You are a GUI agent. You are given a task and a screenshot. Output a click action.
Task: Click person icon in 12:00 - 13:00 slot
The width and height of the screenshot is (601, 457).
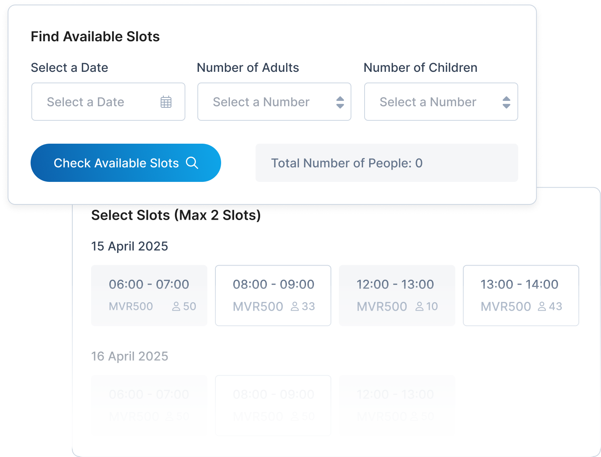420,306
